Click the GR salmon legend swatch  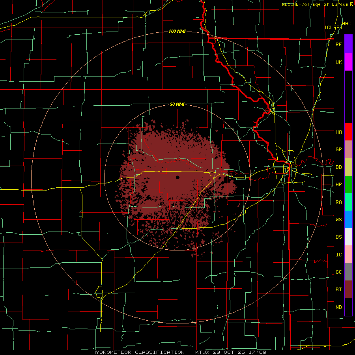[x=348, y=149]
